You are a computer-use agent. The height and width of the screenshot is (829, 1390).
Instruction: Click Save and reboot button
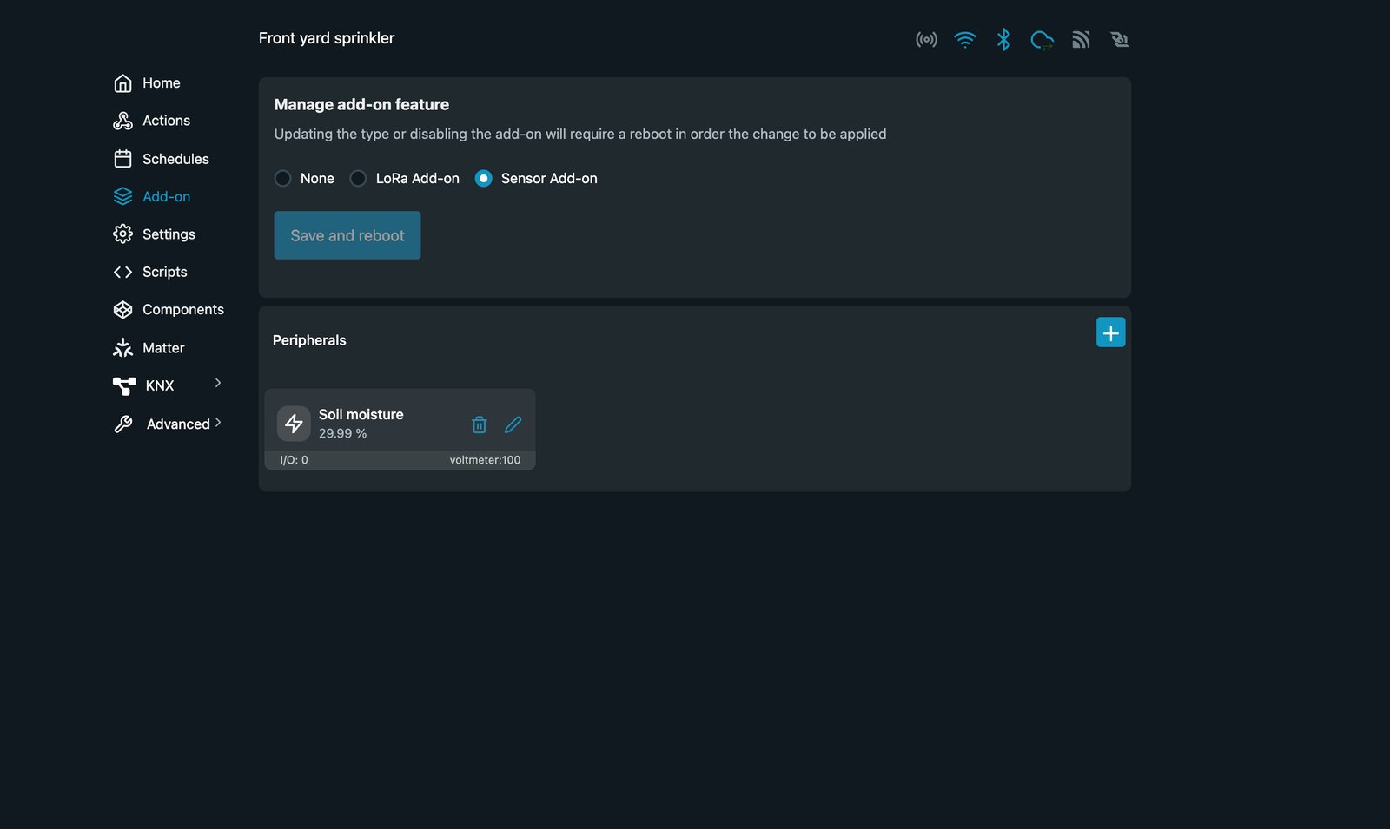tap(347, 235)
